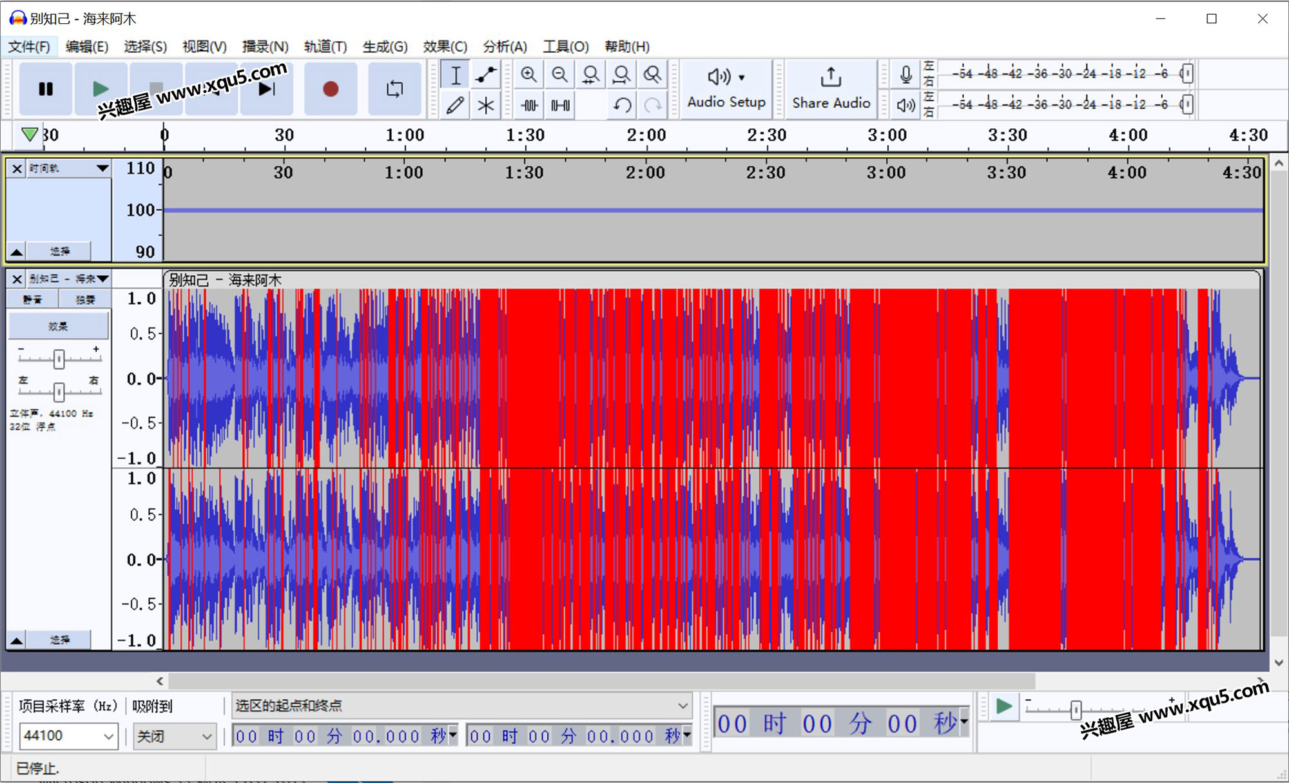Toggle Solo (独奏) on the audio track
This screenshot has height=783, width=1289.
(85, 300)
